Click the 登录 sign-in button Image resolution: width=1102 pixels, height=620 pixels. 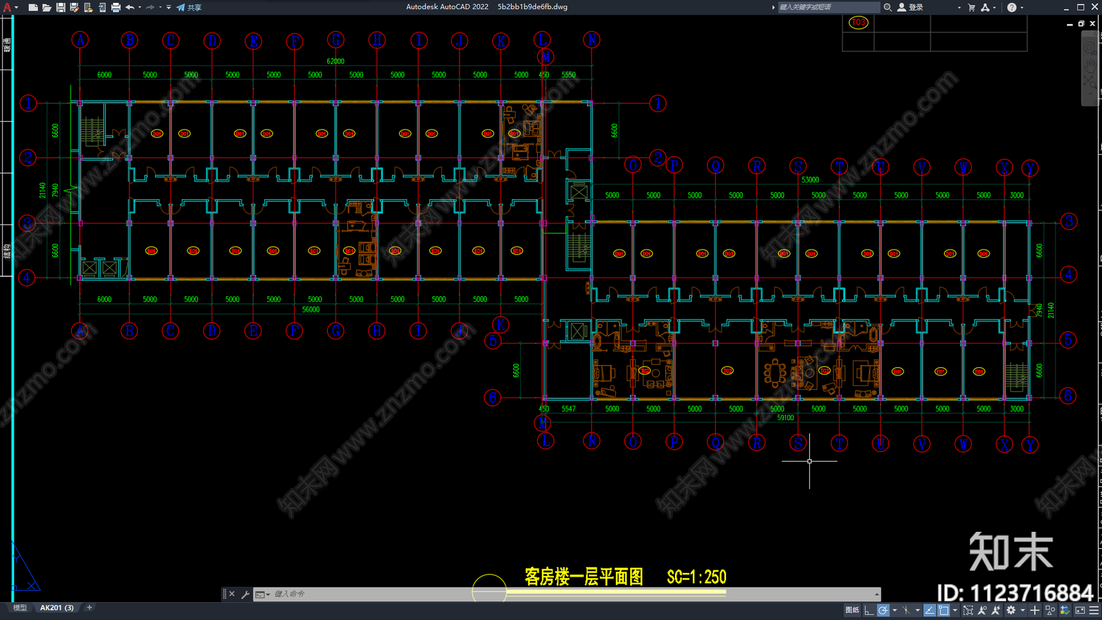[910, 7]
